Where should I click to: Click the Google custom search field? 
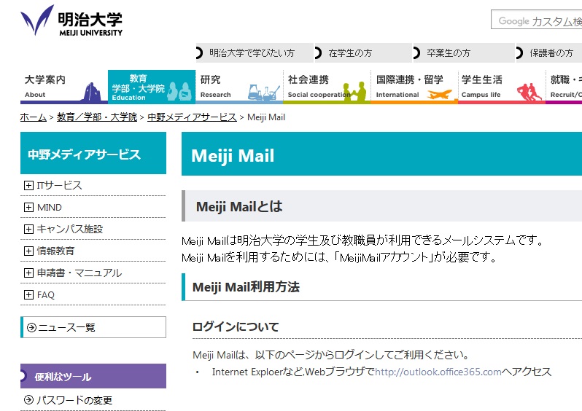[537, 20]
